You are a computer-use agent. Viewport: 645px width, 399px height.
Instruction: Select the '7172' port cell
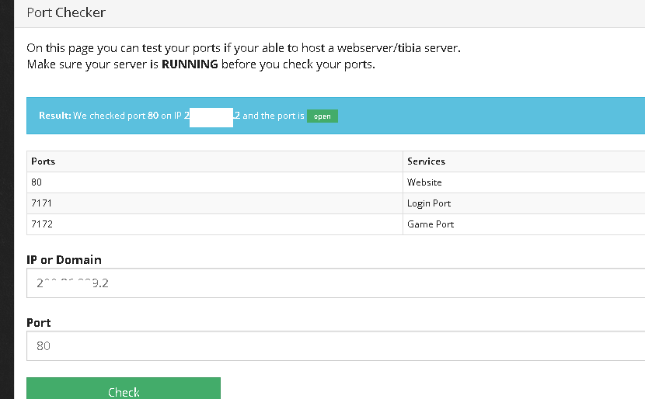tap(214, 224)
